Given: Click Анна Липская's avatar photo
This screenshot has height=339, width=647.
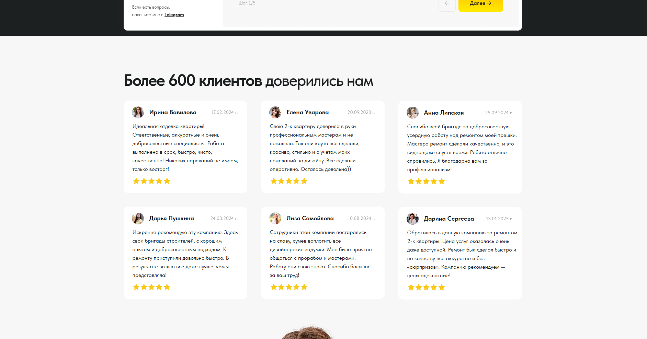Looking at the screenshot, I should (x=412, y=113).
